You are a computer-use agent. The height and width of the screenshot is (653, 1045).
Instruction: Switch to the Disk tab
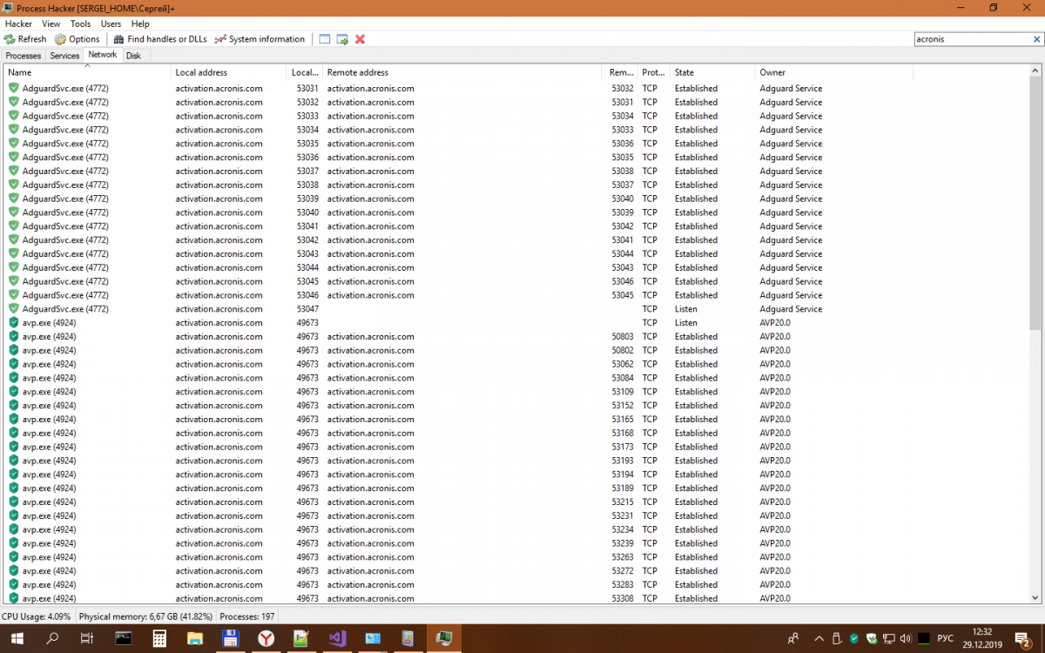click(x=133, y=56)
